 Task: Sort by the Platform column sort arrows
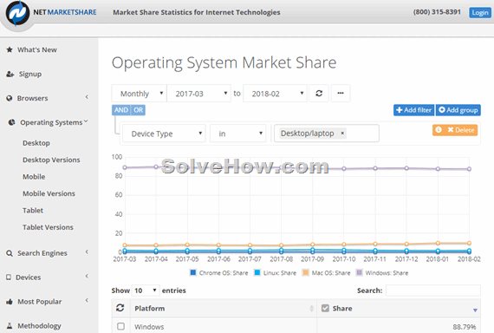(x=312, y=309)
